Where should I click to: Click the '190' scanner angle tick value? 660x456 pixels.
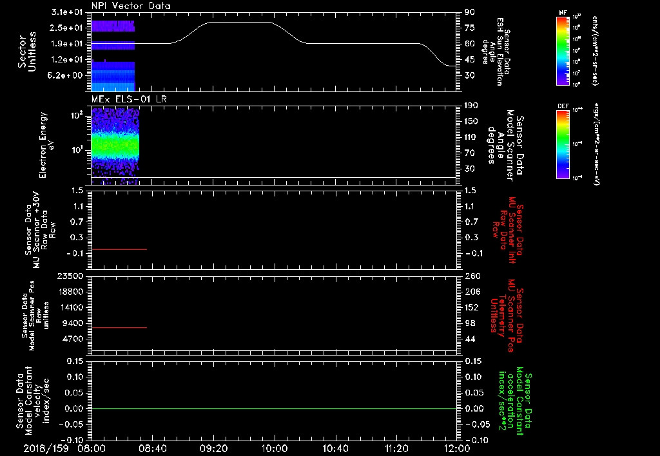click(x=471, y=106)
